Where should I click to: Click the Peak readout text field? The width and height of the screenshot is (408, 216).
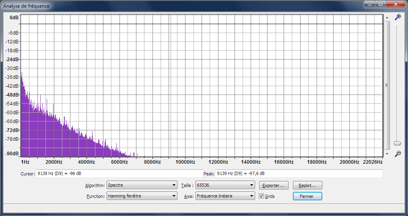pos(299,174)
